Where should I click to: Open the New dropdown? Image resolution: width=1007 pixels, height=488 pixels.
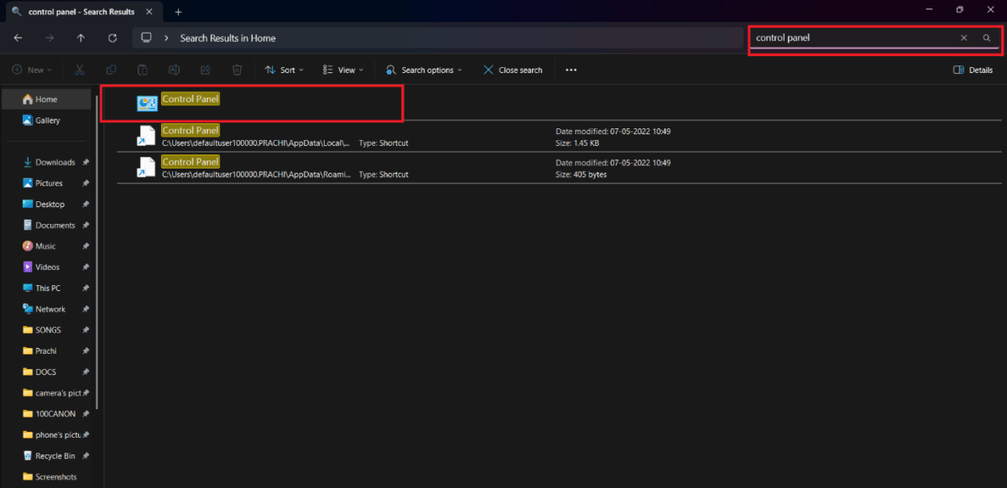point(32,70)
